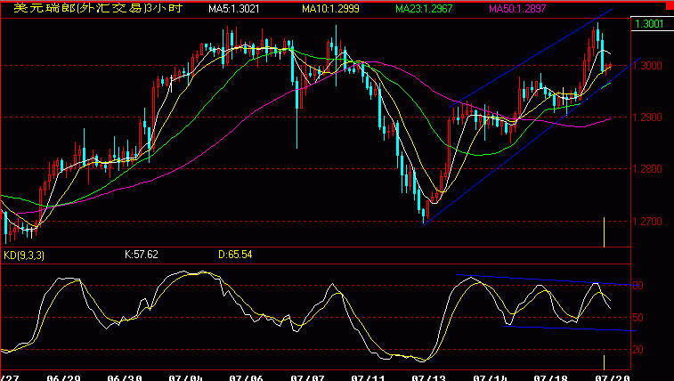The height and width of the screenshot is (381, 674).
Task: Click the 20 level on KD axis
Action: 637,350
